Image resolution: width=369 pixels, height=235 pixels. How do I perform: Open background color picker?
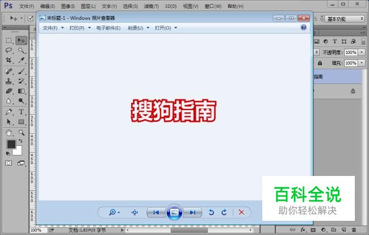[x=18, y=152]
